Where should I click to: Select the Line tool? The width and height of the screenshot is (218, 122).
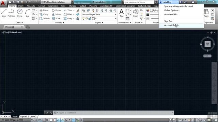coord(4,13)
